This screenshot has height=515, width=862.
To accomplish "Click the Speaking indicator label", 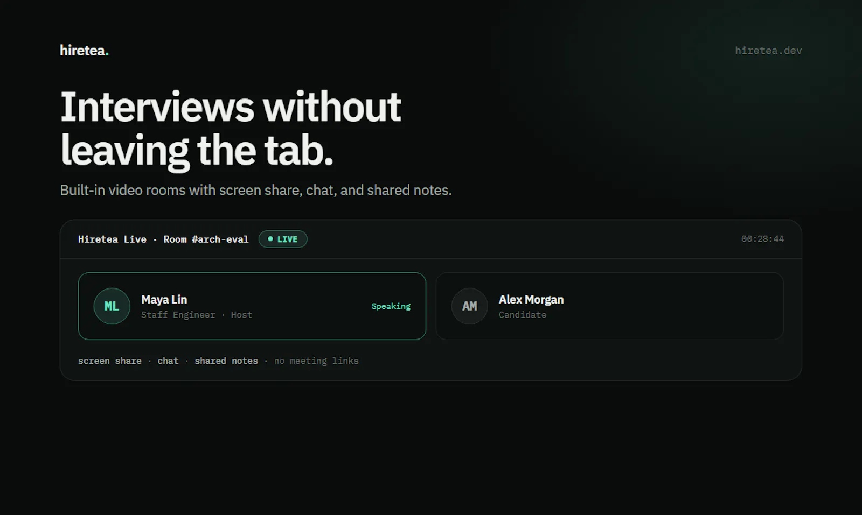I will pyautogui.click(x=391, y=306).
